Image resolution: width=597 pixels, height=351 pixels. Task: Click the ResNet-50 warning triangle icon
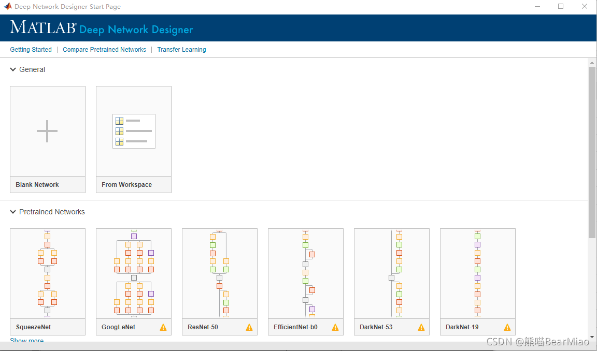pyautogui.click(x=249, y=327)
